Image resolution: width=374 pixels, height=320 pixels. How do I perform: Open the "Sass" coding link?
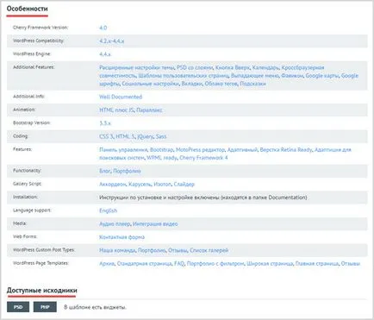(161, 136)
